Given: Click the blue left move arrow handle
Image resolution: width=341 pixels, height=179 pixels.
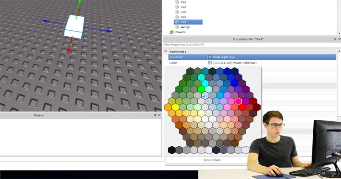Looking at the screenshot, I should pos(44,20).
